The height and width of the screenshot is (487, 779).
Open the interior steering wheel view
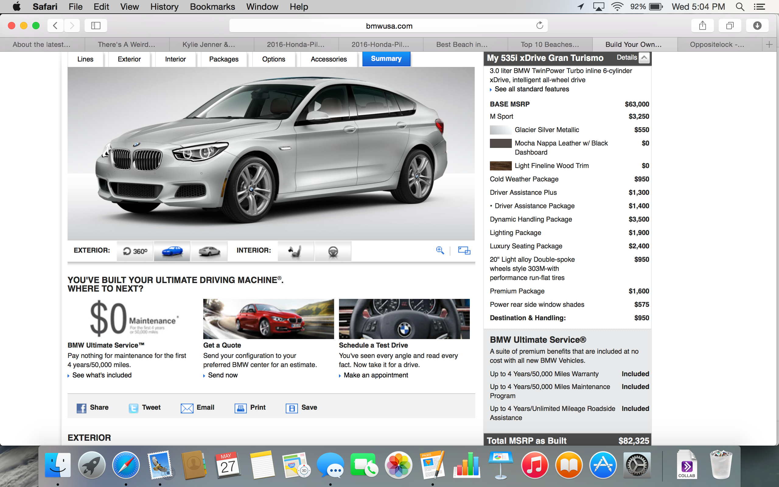333,251
